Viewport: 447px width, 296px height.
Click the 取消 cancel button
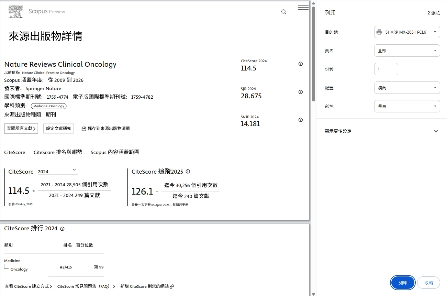click(x=428, y=283)
